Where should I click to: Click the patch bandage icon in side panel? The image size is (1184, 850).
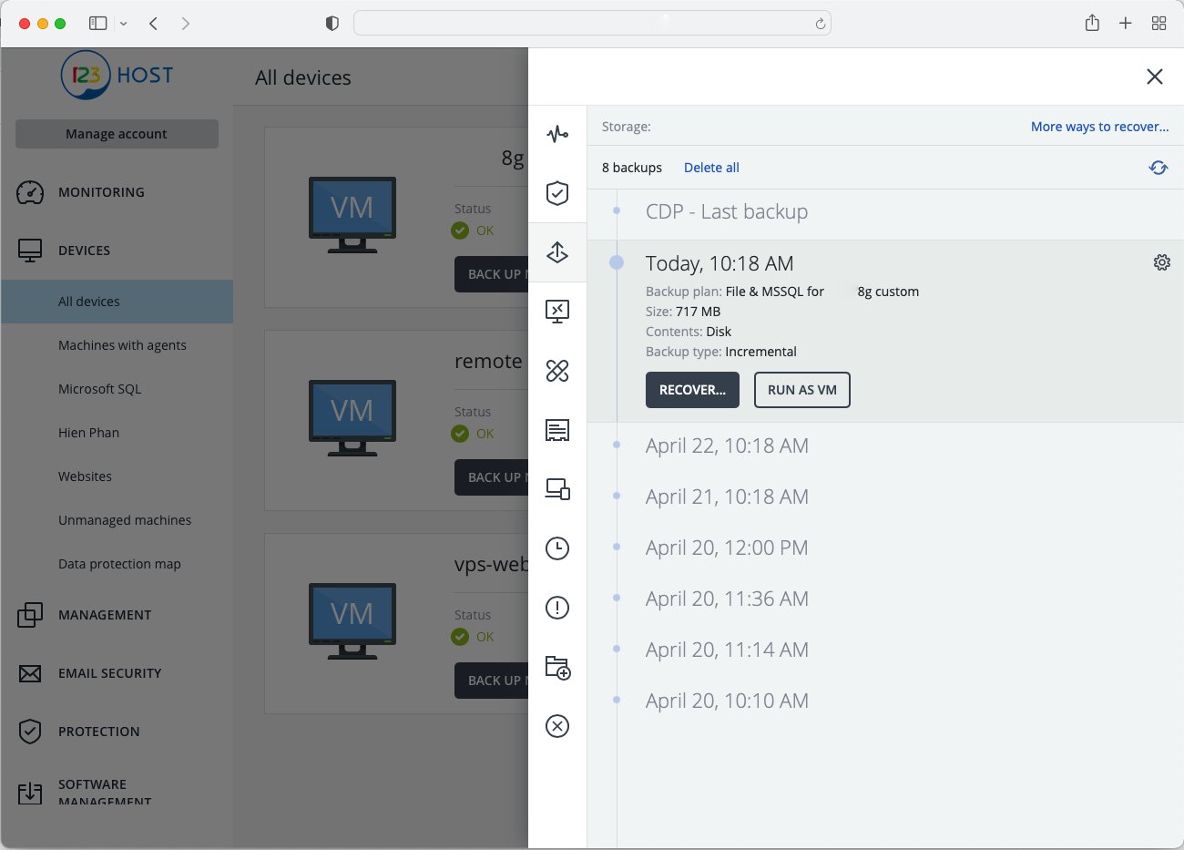click(557, 371)
